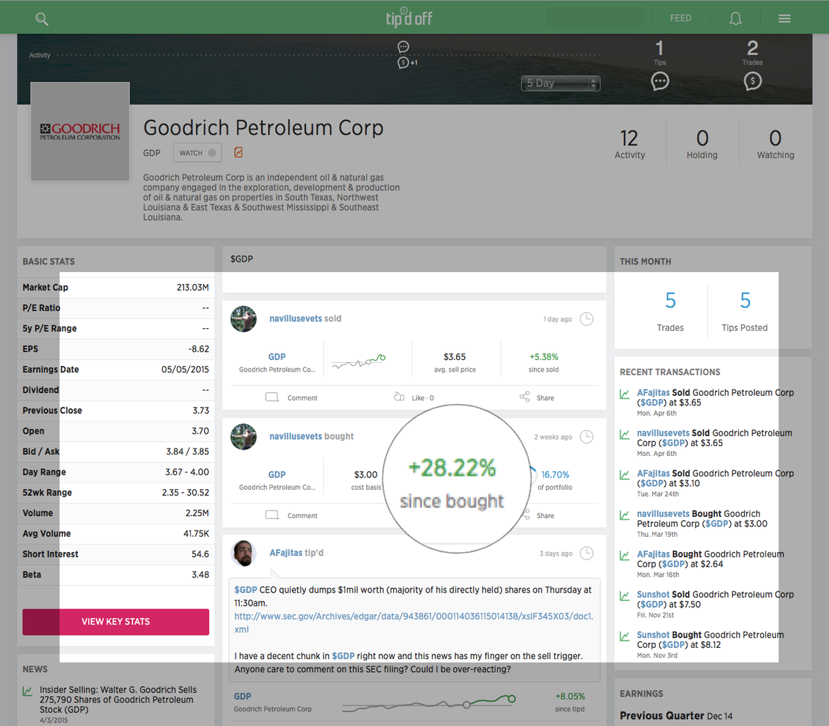The height and width of the screenshot is (726, 829).
Task: Share the navillusevets sold post
Action: click(x=537, y=397)
